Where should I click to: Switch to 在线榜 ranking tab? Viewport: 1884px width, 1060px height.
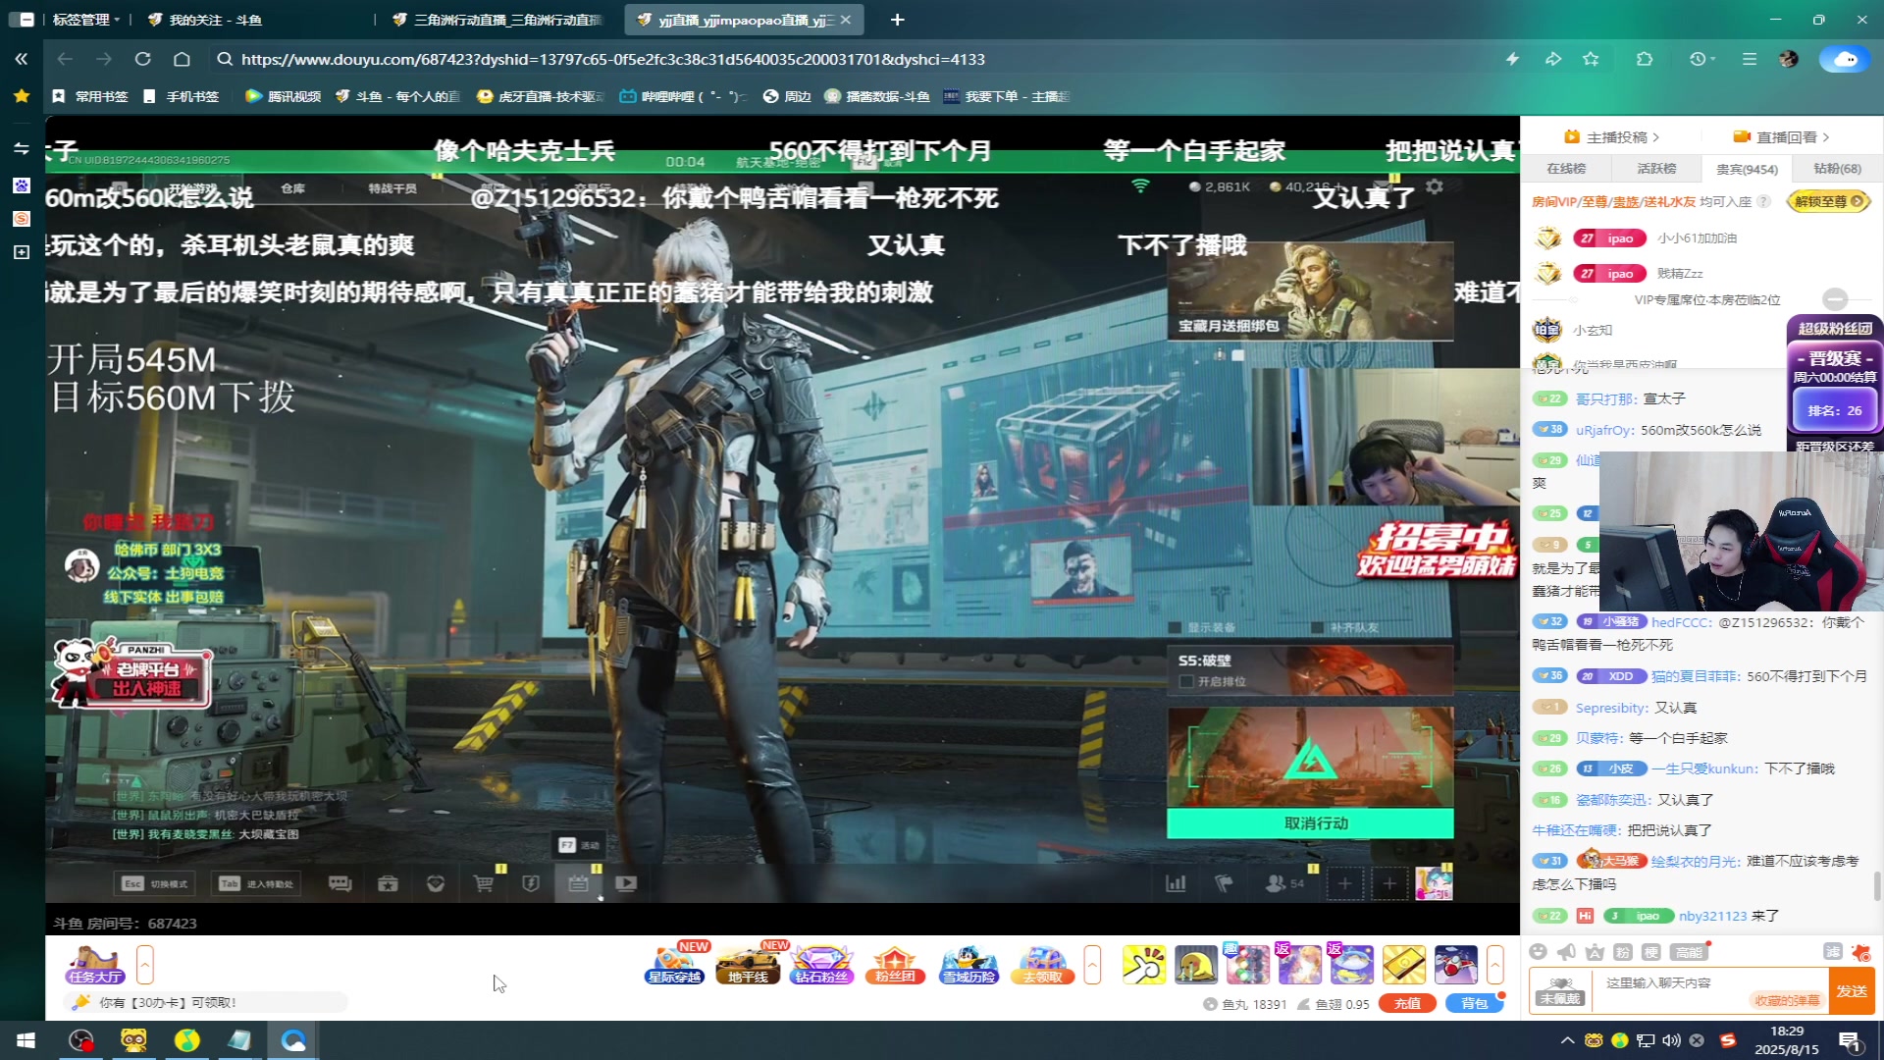[x=1566, y=169]
